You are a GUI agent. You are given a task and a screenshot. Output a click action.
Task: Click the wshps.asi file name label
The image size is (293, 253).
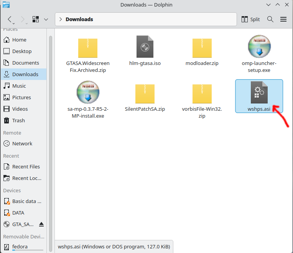pyautogui.click(x=259, y=109)
